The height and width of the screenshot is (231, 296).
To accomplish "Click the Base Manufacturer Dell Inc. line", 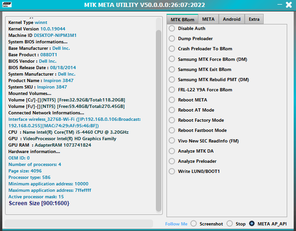I will tap(39, 48).
